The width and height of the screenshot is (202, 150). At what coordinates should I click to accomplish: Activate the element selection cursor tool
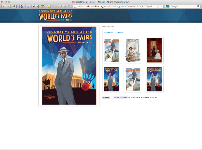(x=28, y=6)
